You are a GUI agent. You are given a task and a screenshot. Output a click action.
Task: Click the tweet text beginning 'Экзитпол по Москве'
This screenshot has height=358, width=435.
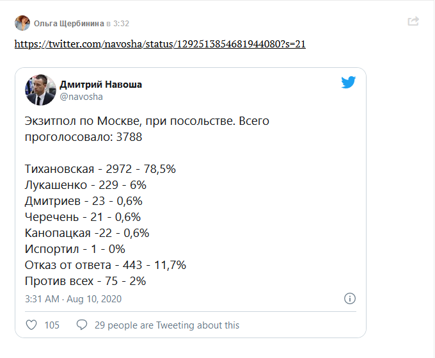pos(147,129)
